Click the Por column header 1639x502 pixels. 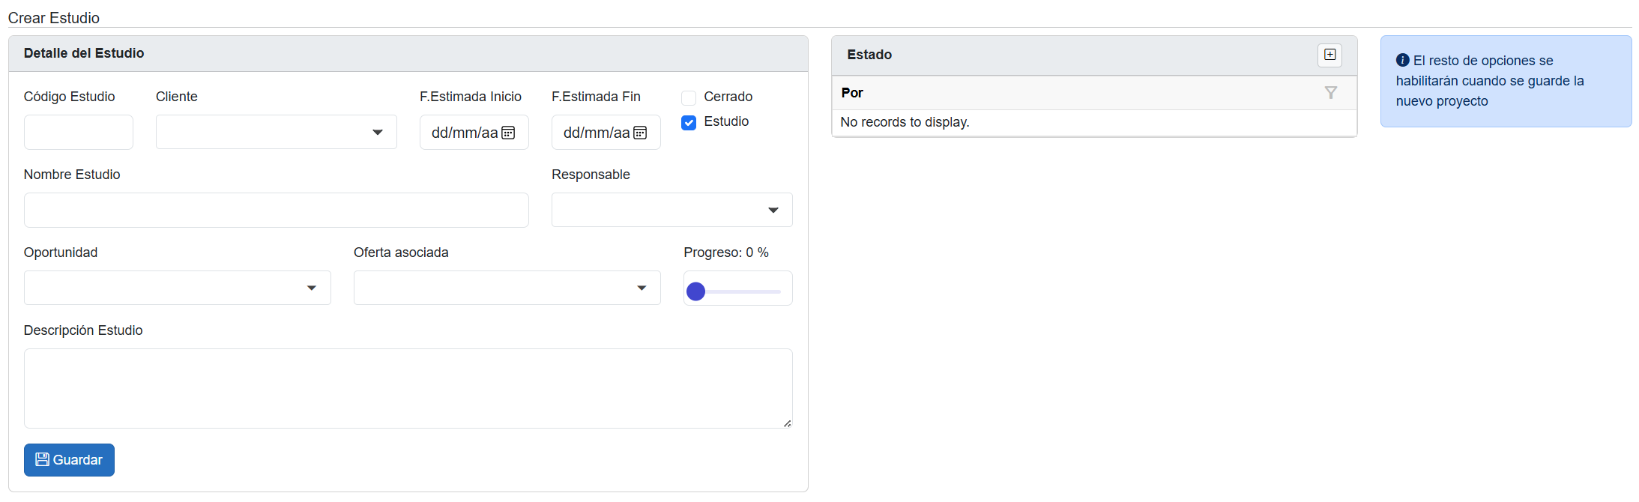click(x=852, y=93)
